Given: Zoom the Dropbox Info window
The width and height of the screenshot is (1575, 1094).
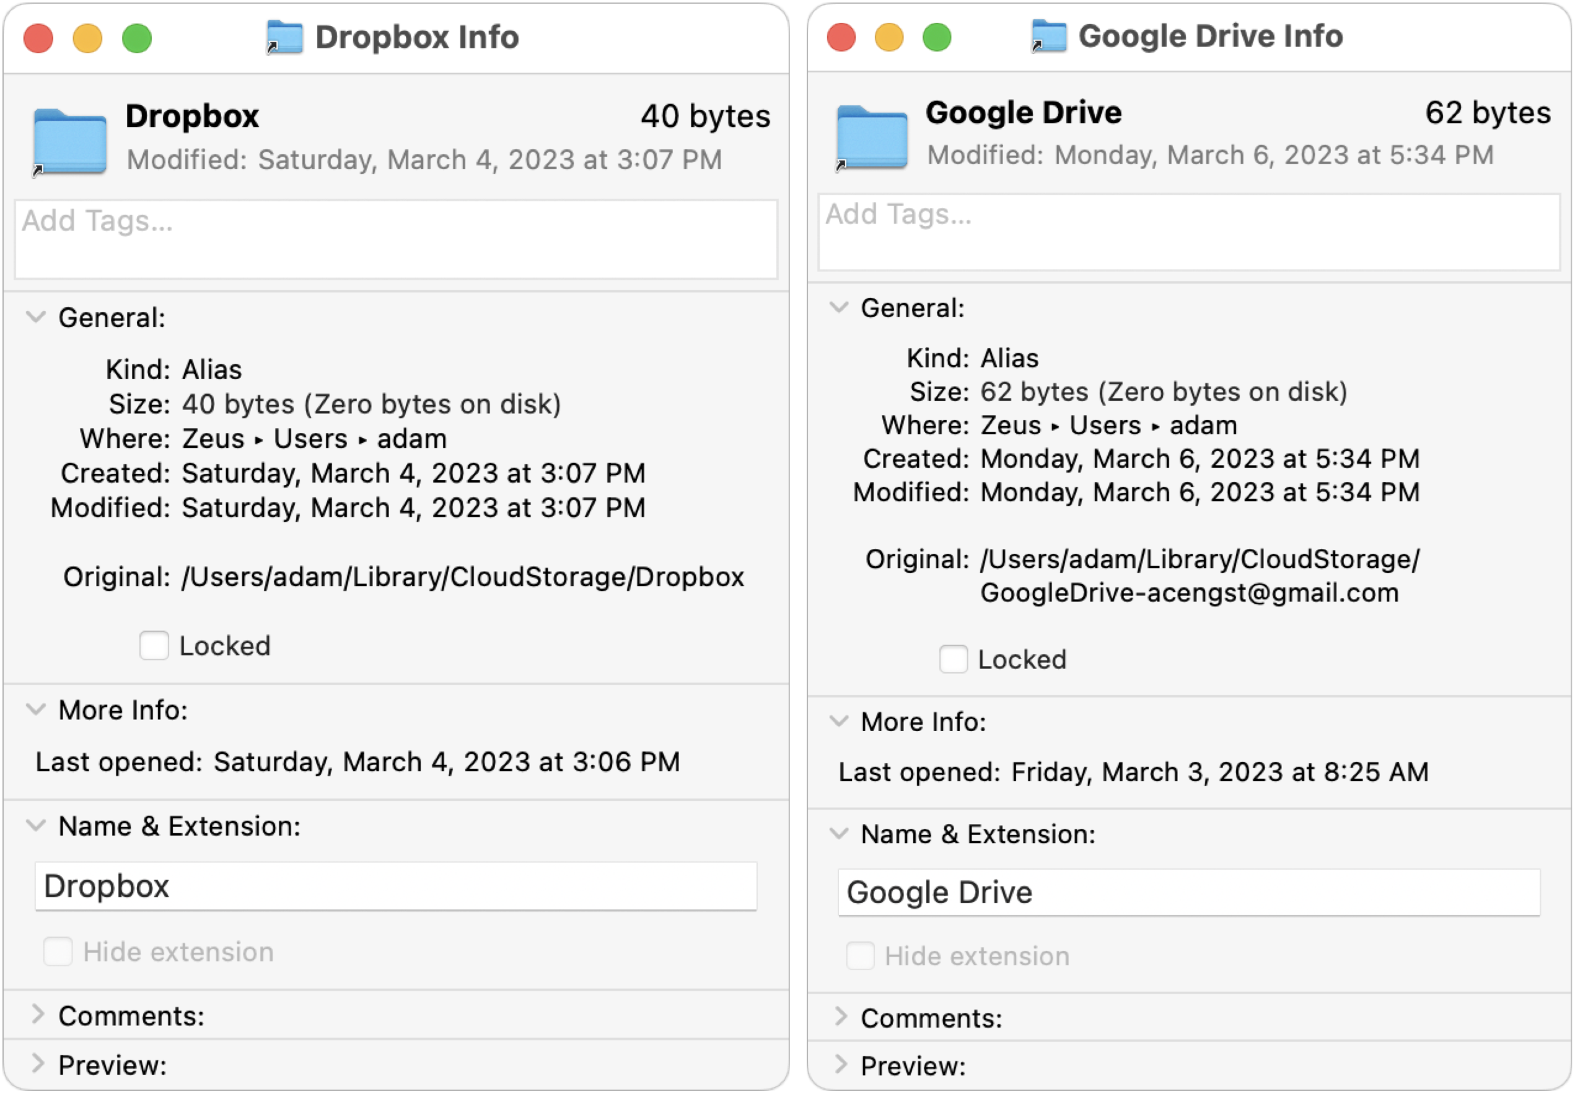Looking at the screenshot, I should coord(136,38).
